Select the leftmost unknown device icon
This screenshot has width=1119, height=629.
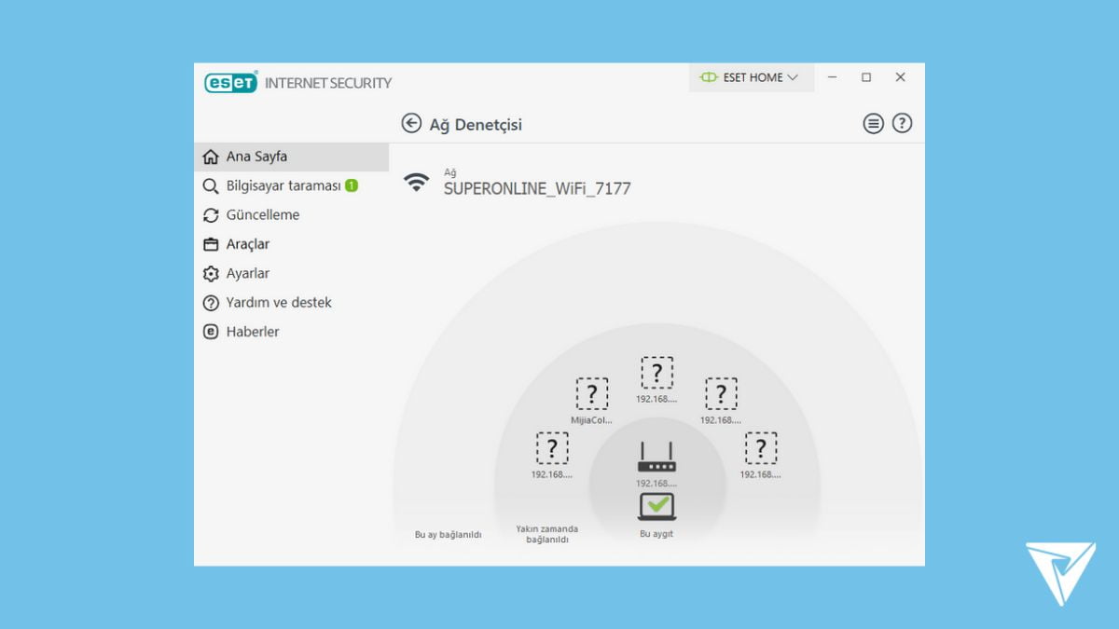point(552,448)
